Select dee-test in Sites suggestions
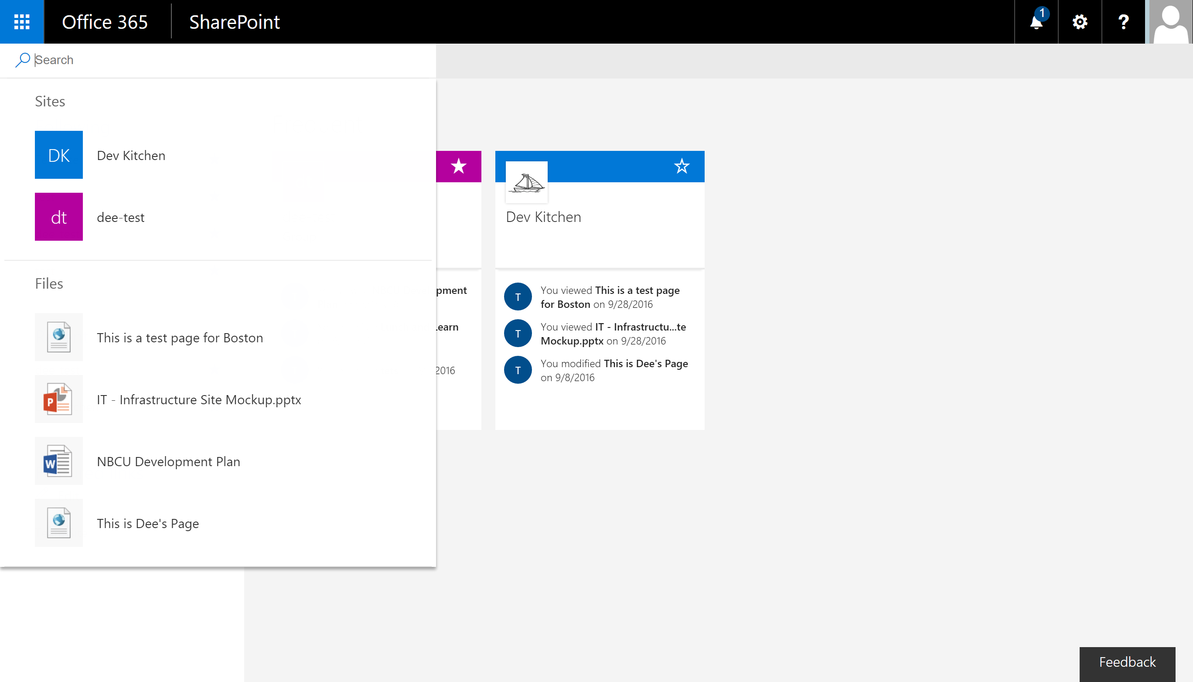Image resolution: width=1193 pixels, height=682 pixels. (x=218, y=217)
